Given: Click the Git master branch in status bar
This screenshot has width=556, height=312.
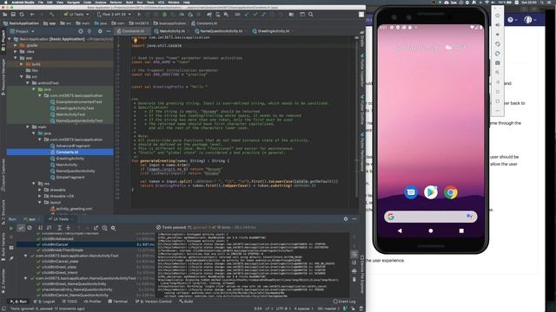Looking at the screenshot, I should [328, 309].
